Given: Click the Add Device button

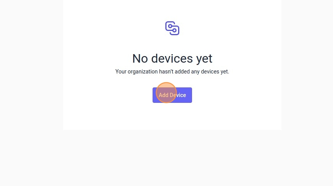Looking at the screenshot, I should pos(172,95).
